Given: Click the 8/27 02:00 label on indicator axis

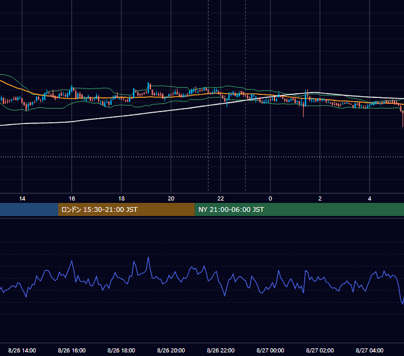Looking at the screenshot, I should coord(320,350).
